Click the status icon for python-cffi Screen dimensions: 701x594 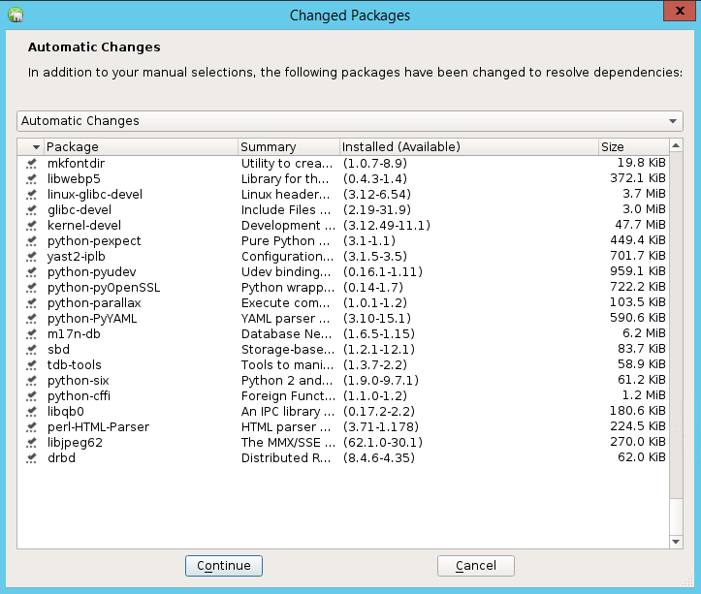pos(31,396)
